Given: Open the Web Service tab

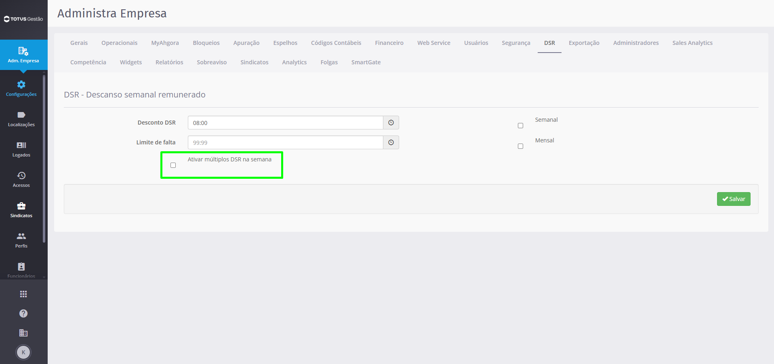Looking at the screenshot, I should (434, 43).
